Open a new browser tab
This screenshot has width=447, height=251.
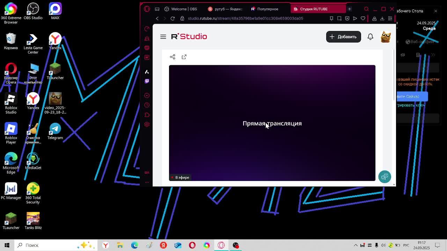tap(349, 9)
